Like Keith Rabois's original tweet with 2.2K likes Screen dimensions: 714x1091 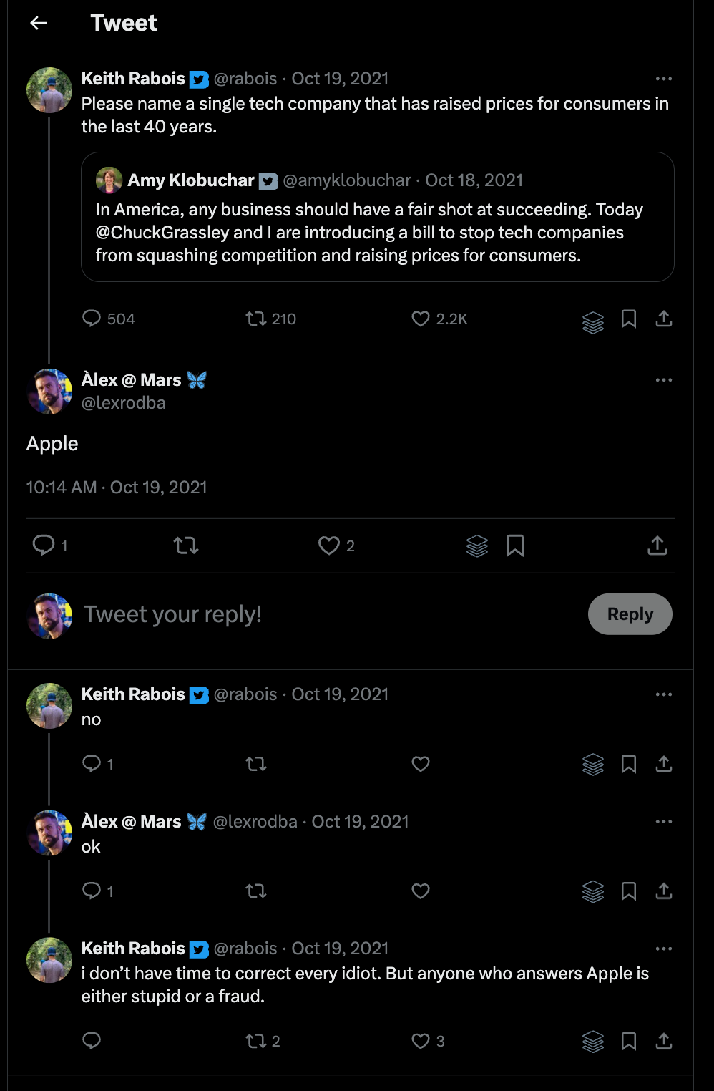click(x=421, y=319)
